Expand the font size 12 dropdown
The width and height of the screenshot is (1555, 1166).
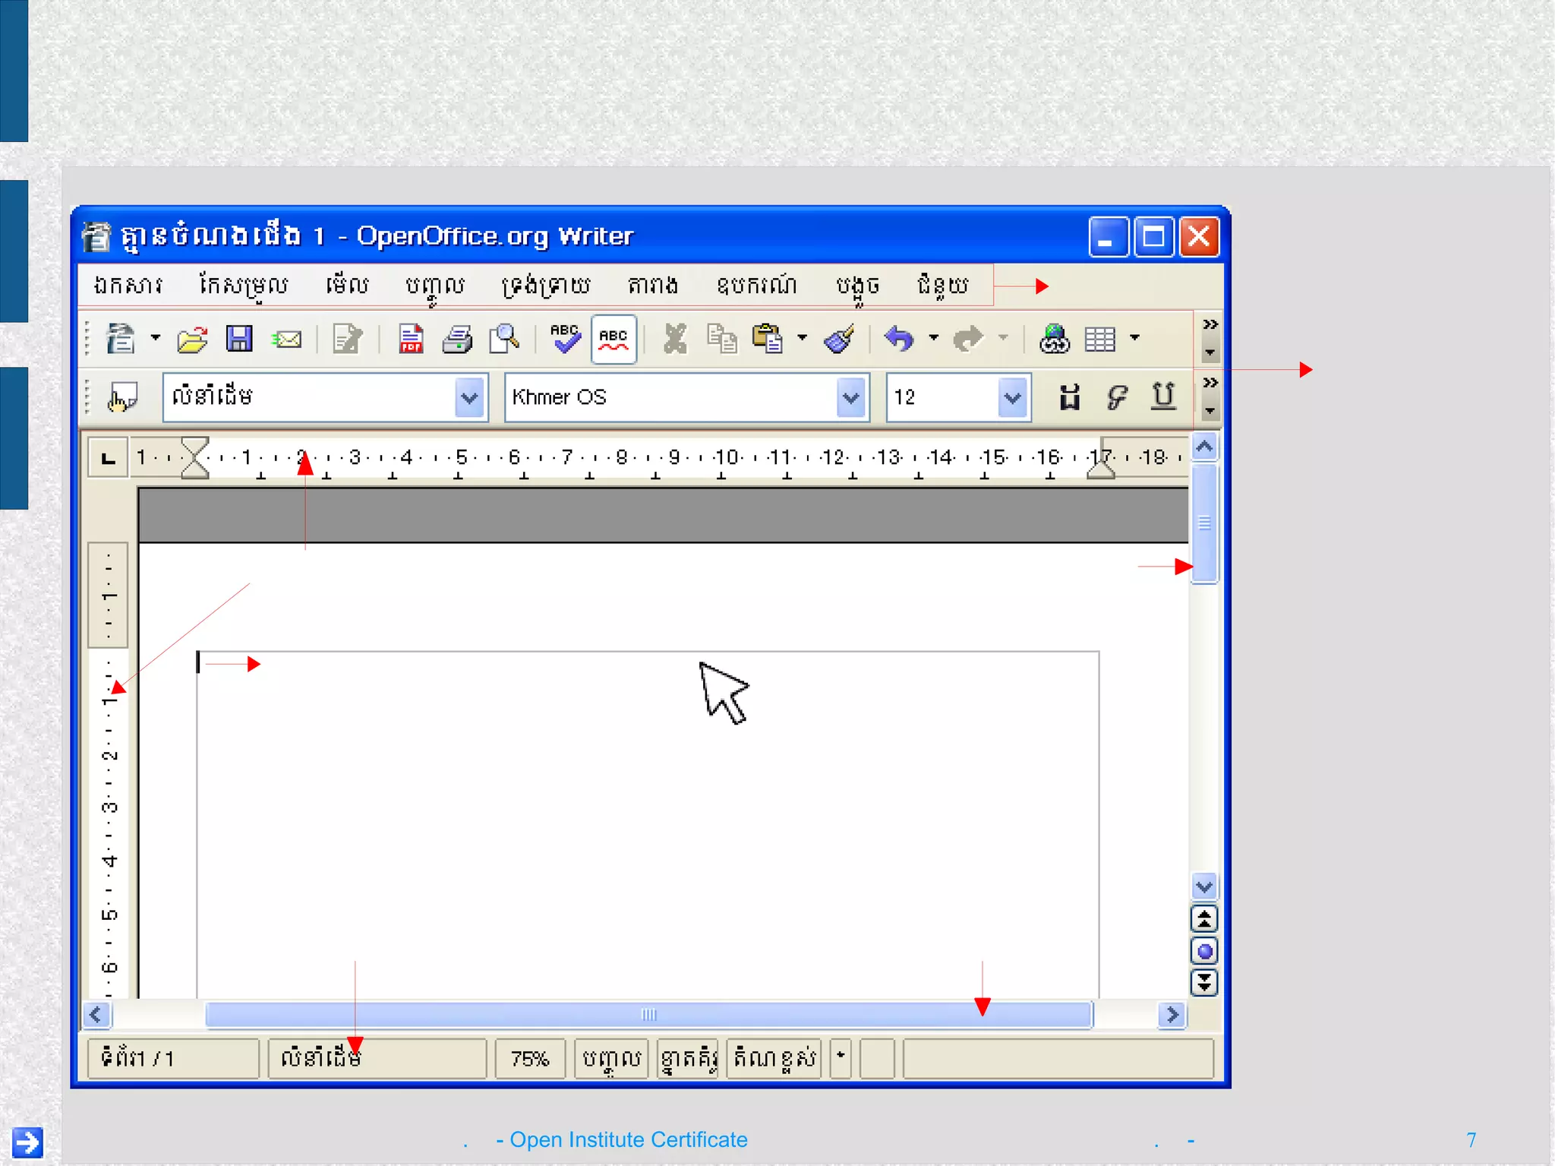(x=1012, y=397)
